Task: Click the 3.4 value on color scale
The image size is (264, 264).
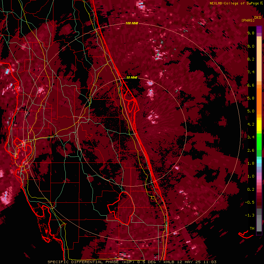Action: (x=251, y=137)
